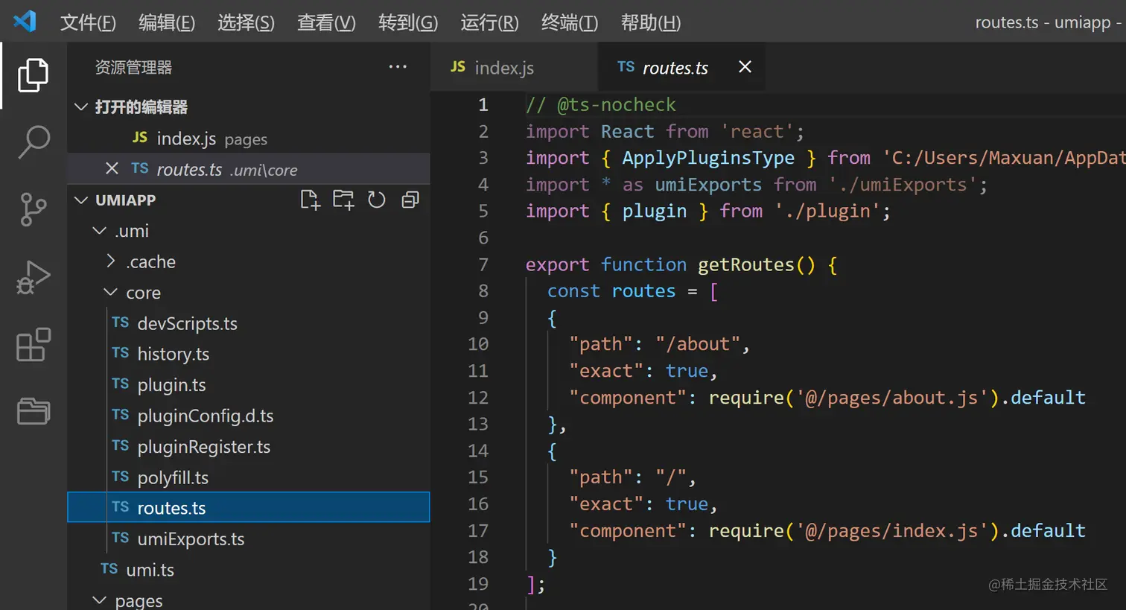Click line number 12 in the gutter
The height and width of the screenshot is (610, 1126).
click(478, 398)
